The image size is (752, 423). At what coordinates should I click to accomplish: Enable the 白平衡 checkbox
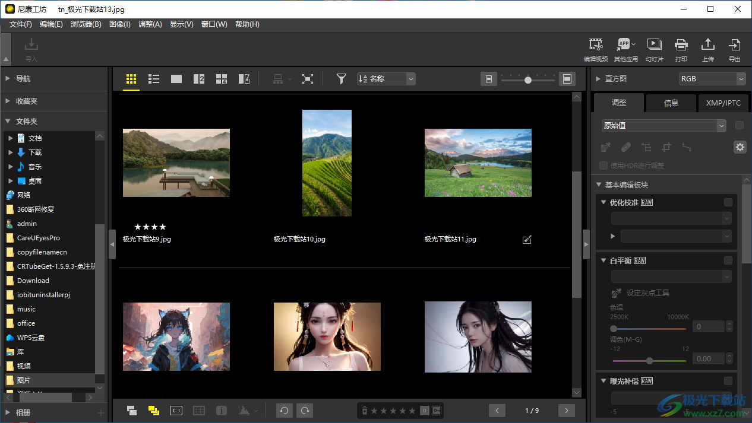(728, 260)
